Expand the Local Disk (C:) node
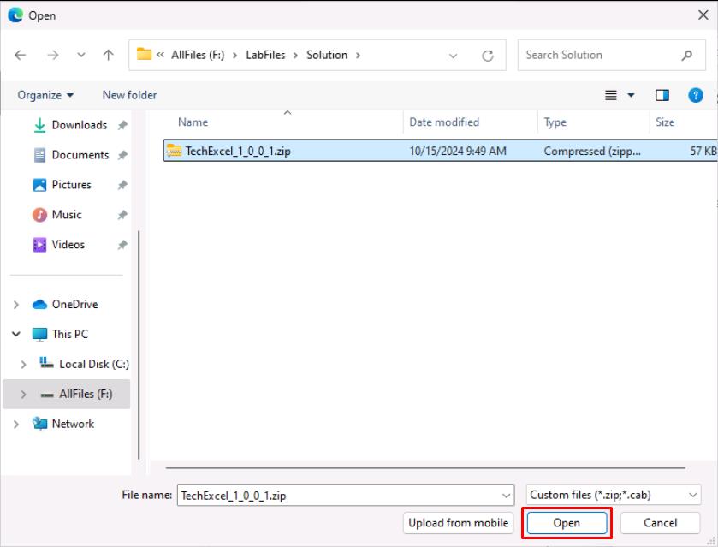The height and width of the screenshot is (547, 718). pos(24,365)
